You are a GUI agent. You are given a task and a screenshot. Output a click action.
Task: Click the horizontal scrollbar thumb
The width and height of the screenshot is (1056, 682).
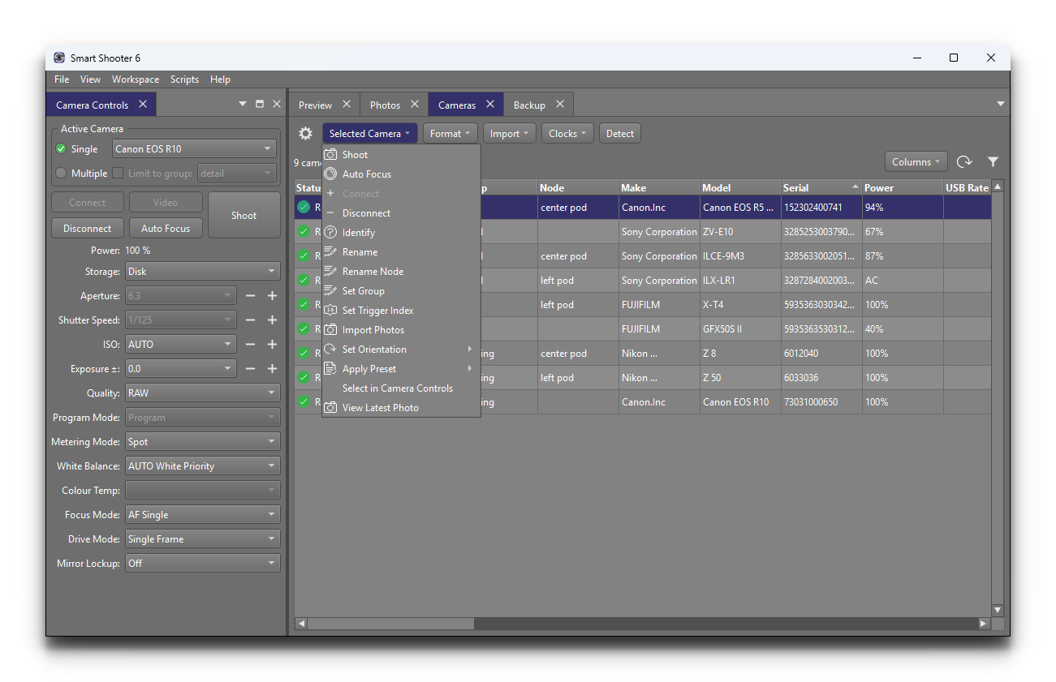(390, 624)
